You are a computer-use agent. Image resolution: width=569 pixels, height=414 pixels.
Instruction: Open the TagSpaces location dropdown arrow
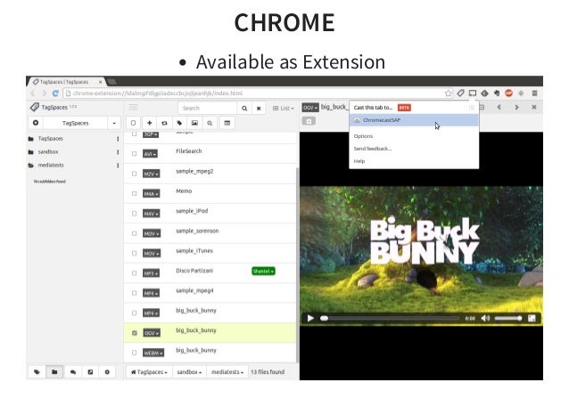coord(114,123)
